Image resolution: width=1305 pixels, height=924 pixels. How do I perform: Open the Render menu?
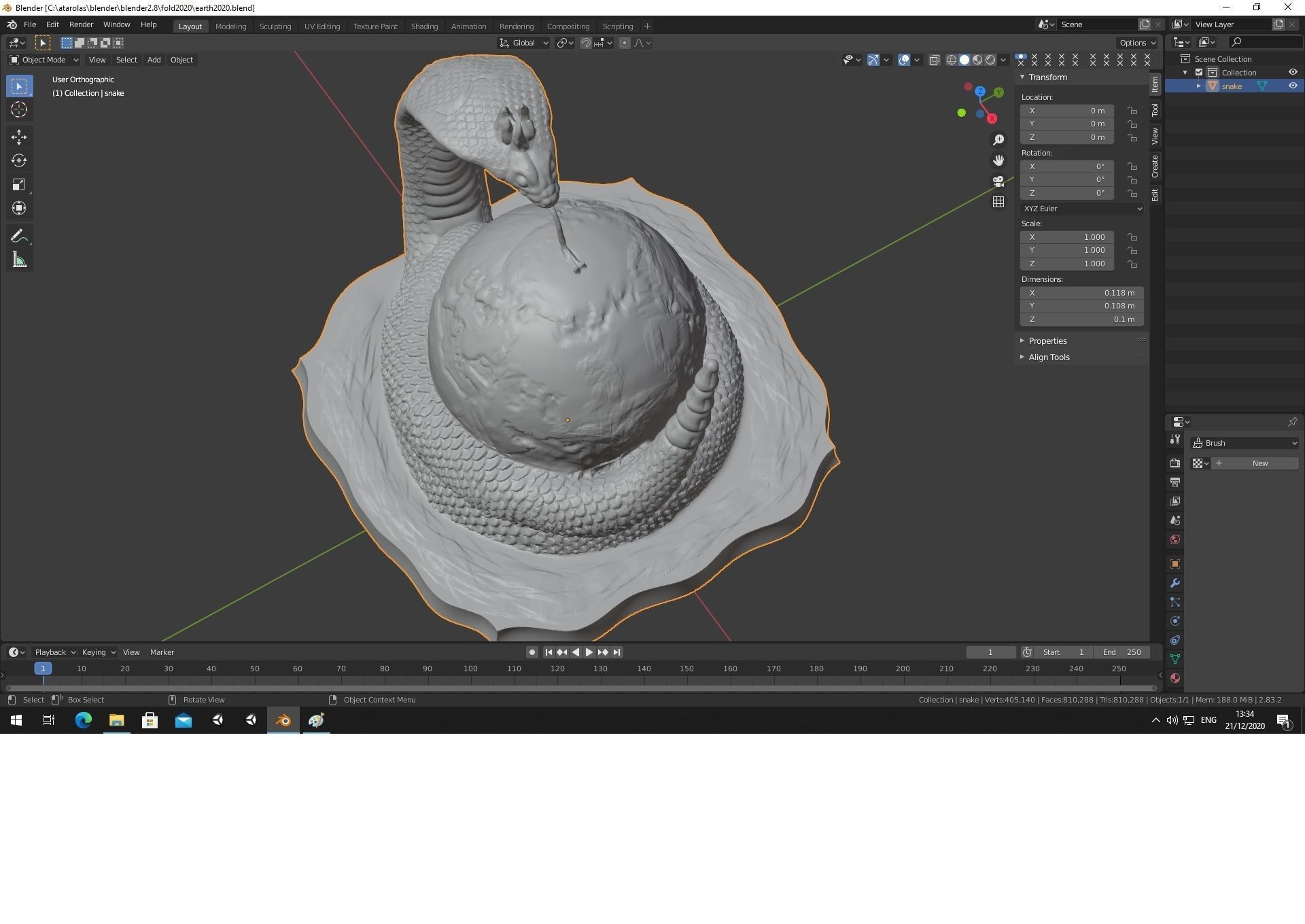click(81, 24)
